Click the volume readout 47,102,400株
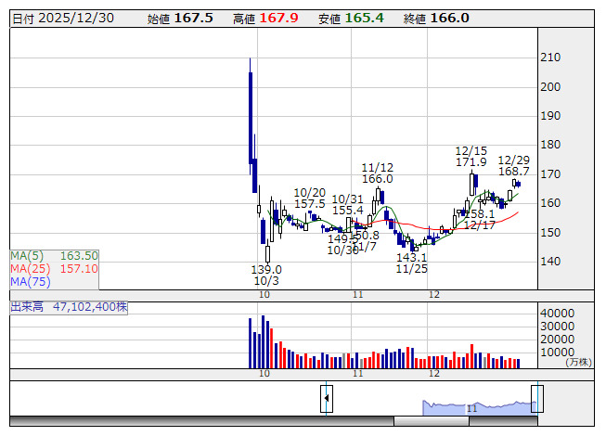 coord(90,307)
